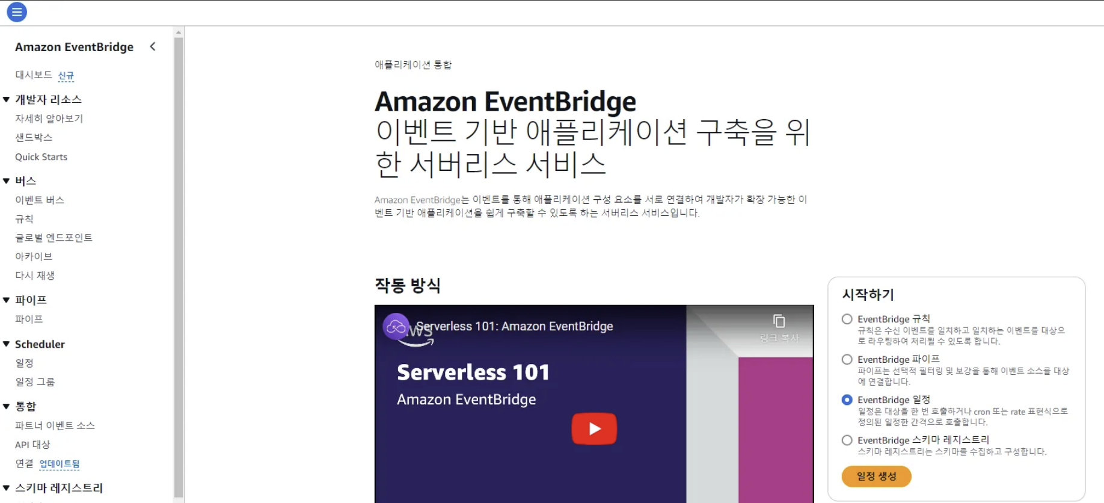Open 연결 page in sidebar
Image resolution: width=1104 pixels, height=503 pixels.
[x=24, y=463]
